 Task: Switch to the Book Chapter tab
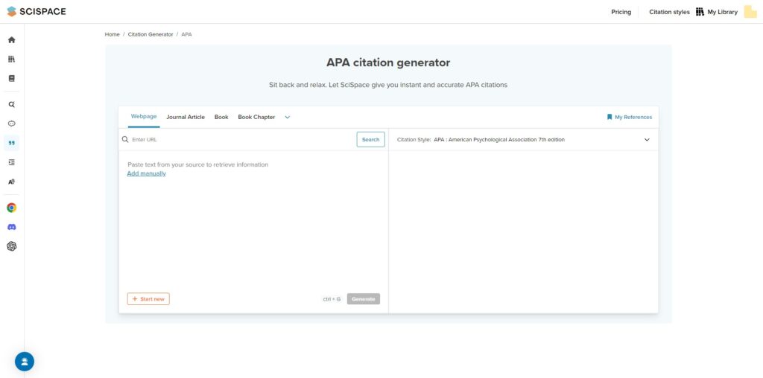point(256,117)
